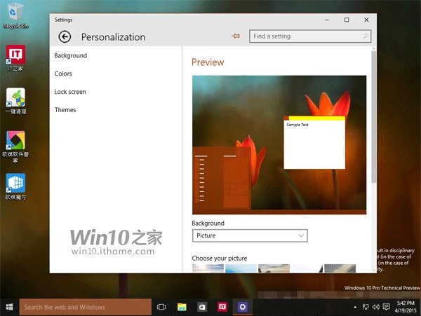
Task: Open File Explorer from the taskbar
Action: 182,307
